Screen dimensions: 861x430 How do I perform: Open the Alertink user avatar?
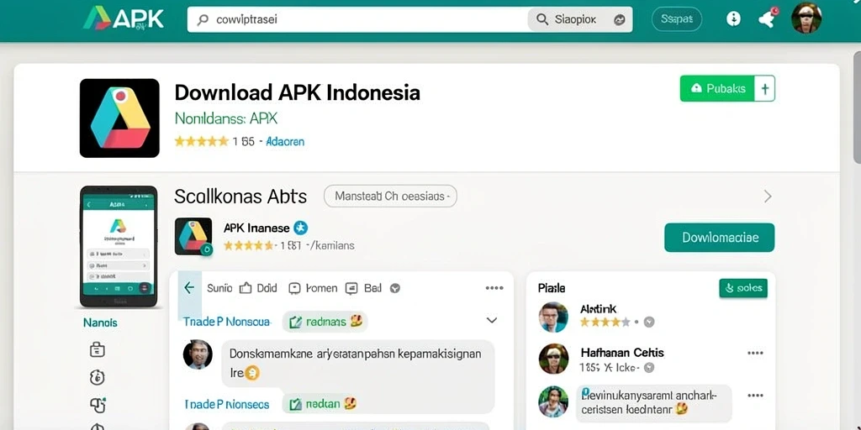point(553,317)
